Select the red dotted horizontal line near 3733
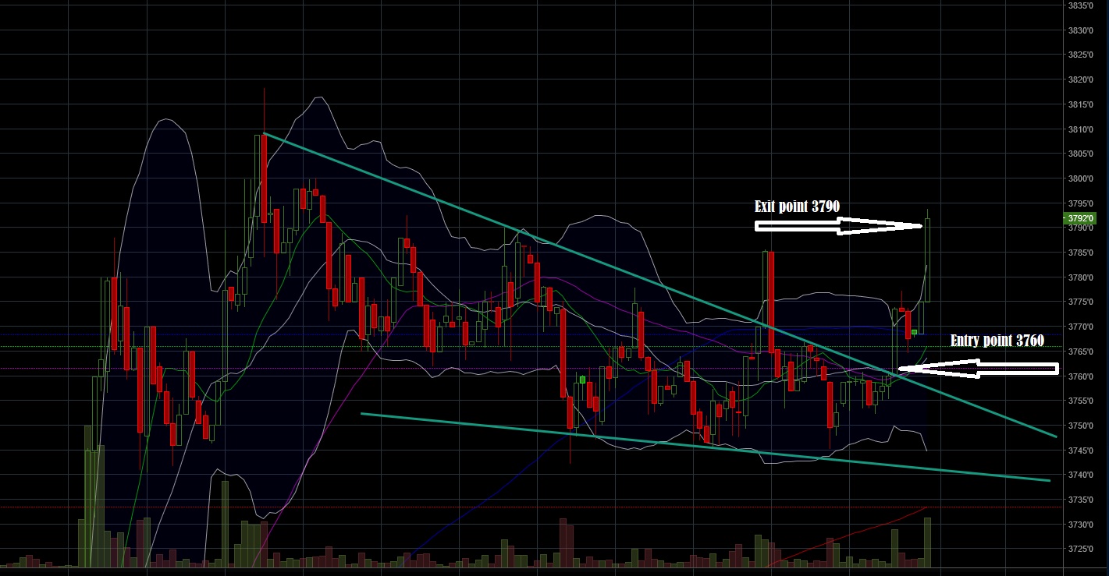 pyautogui.click(x=468, y=507)
